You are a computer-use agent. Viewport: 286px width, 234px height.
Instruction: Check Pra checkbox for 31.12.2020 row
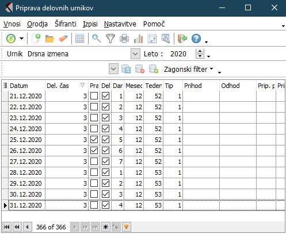[94, 205]
